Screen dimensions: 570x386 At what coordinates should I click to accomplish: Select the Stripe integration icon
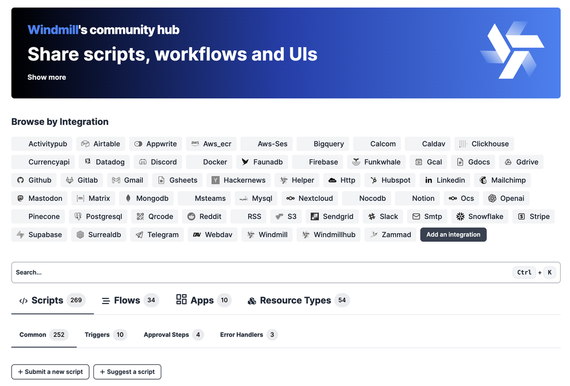[521, 217]
